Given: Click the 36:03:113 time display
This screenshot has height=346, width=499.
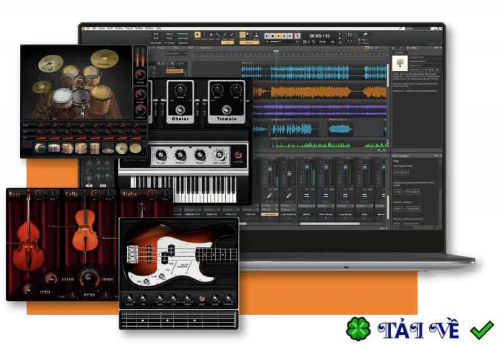Looking at the screenshot, I should click(x=319, y=36).
